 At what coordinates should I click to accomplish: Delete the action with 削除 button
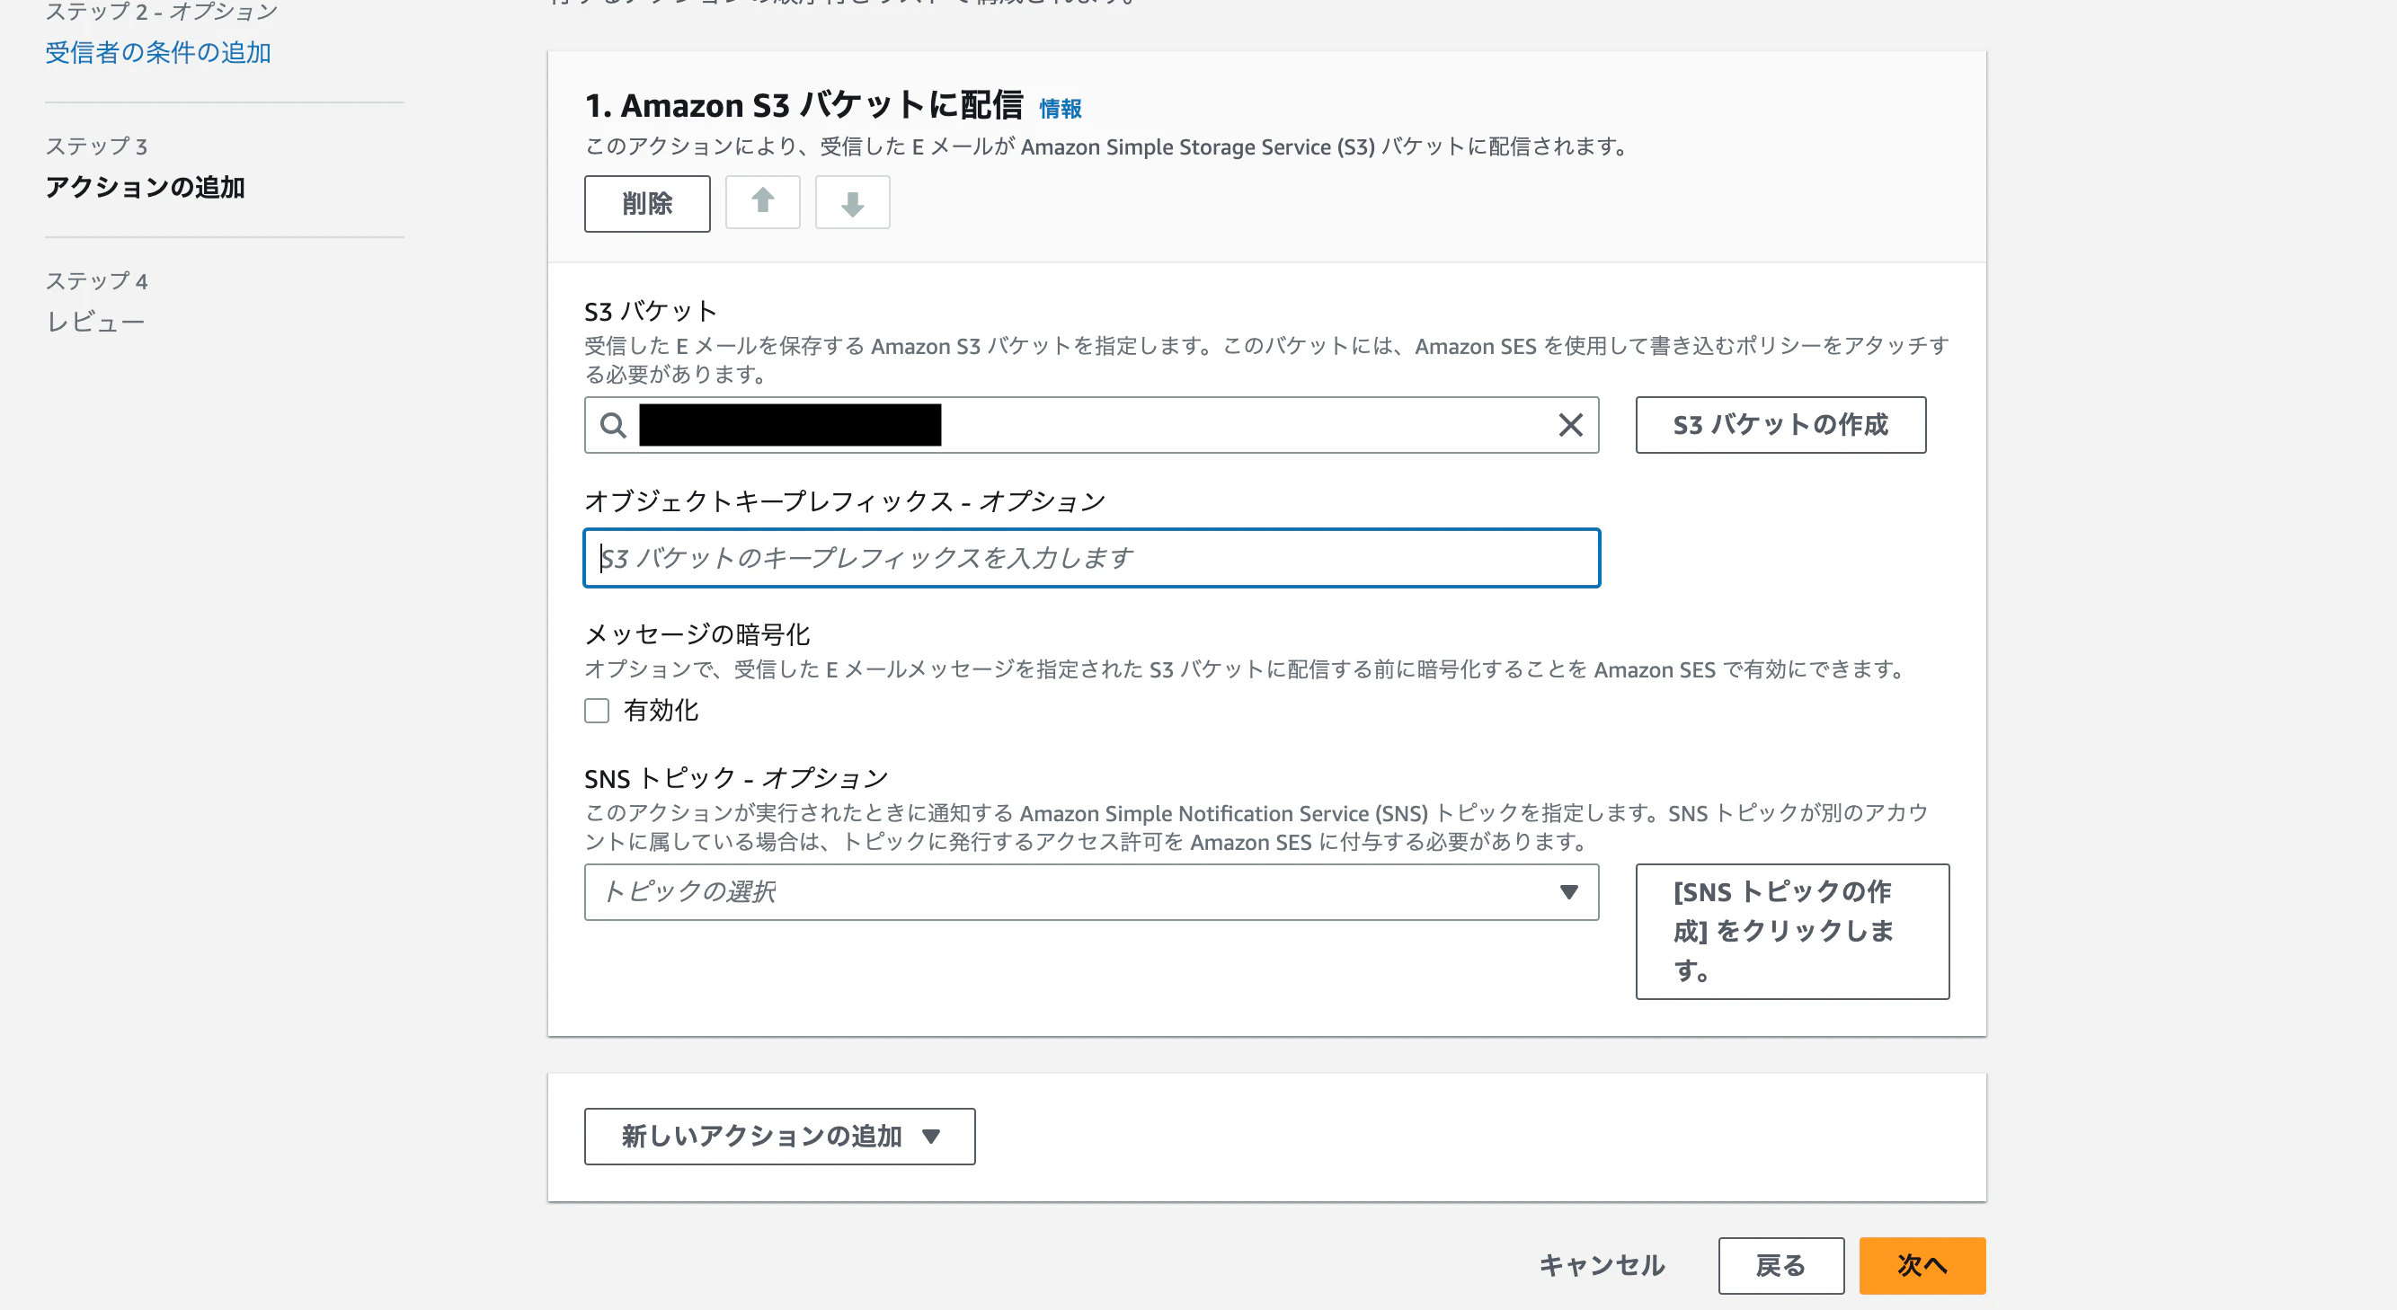647,203
